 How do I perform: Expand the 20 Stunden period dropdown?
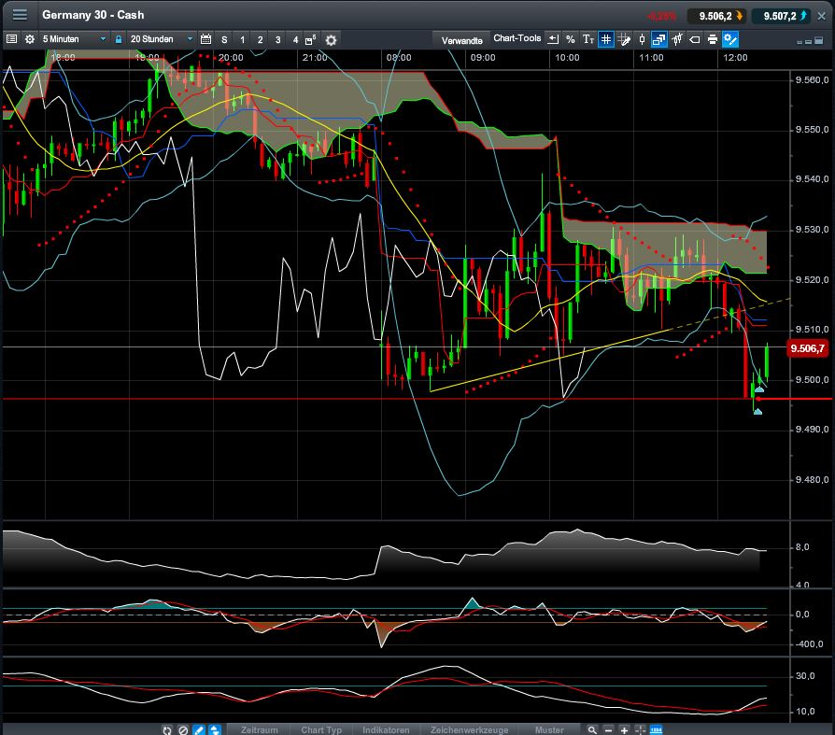tap(162, 39)
